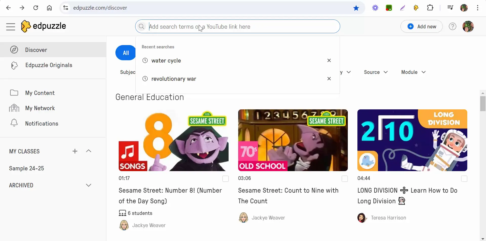
Task: Open the Chrome profile avatar
Action: [464, 8]
